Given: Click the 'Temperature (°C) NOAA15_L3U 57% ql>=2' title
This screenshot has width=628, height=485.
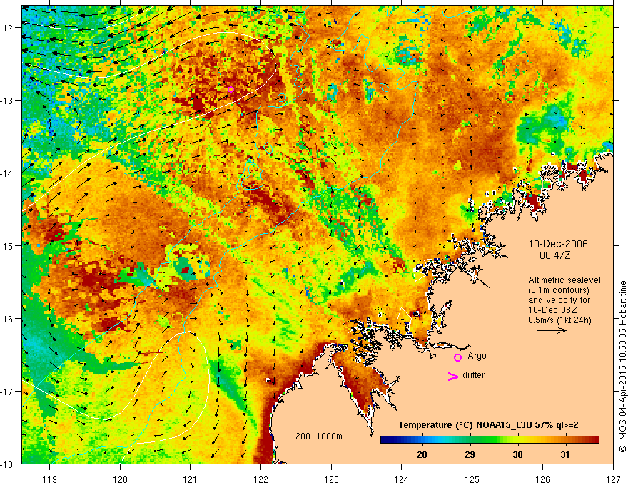Looking at the screenshot, I should 488,424.
